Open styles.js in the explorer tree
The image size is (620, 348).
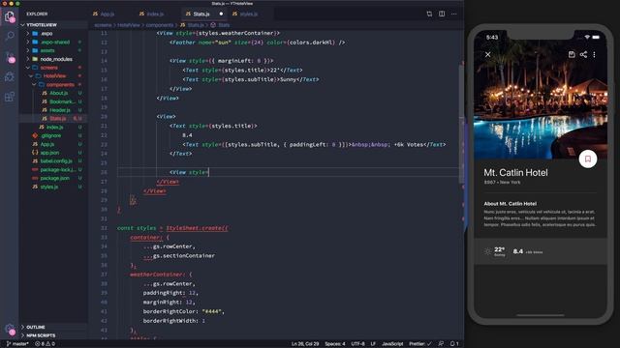click(53, 187)
